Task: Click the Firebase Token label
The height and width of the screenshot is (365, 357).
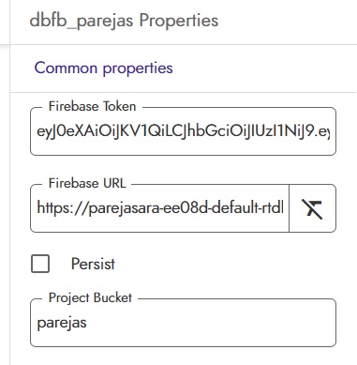Action: (92, 107)
